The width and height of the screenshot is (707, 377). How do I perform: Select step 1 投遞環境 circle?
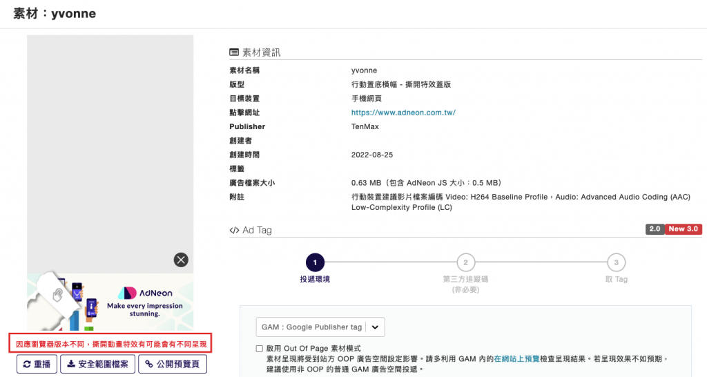point(315,262)
